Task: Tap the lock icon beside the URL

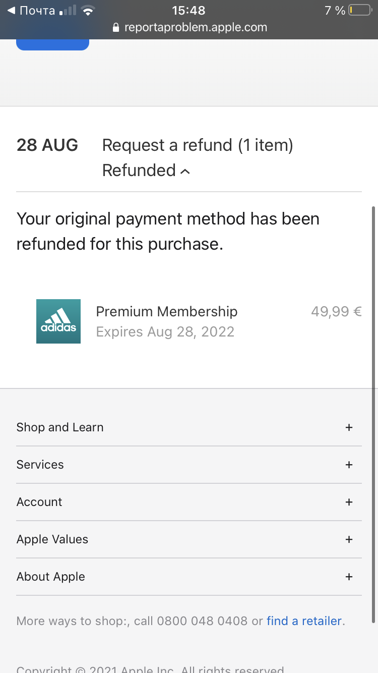Action: tap(116, 28)
